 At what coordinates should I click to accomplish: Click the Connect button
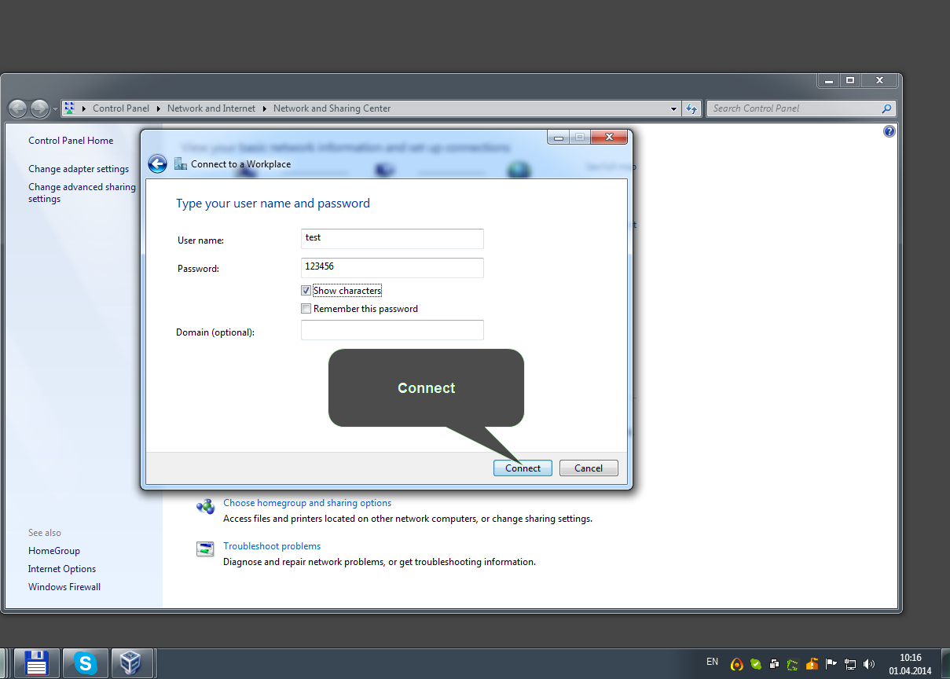tap(523, 468)
